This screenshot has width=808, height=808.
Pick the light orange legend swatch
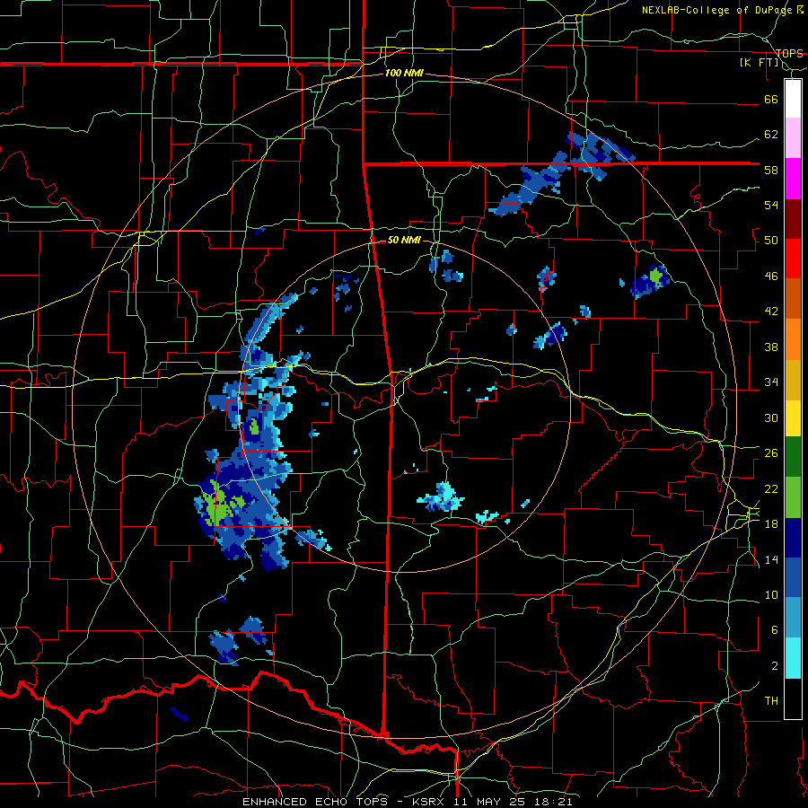793,339
